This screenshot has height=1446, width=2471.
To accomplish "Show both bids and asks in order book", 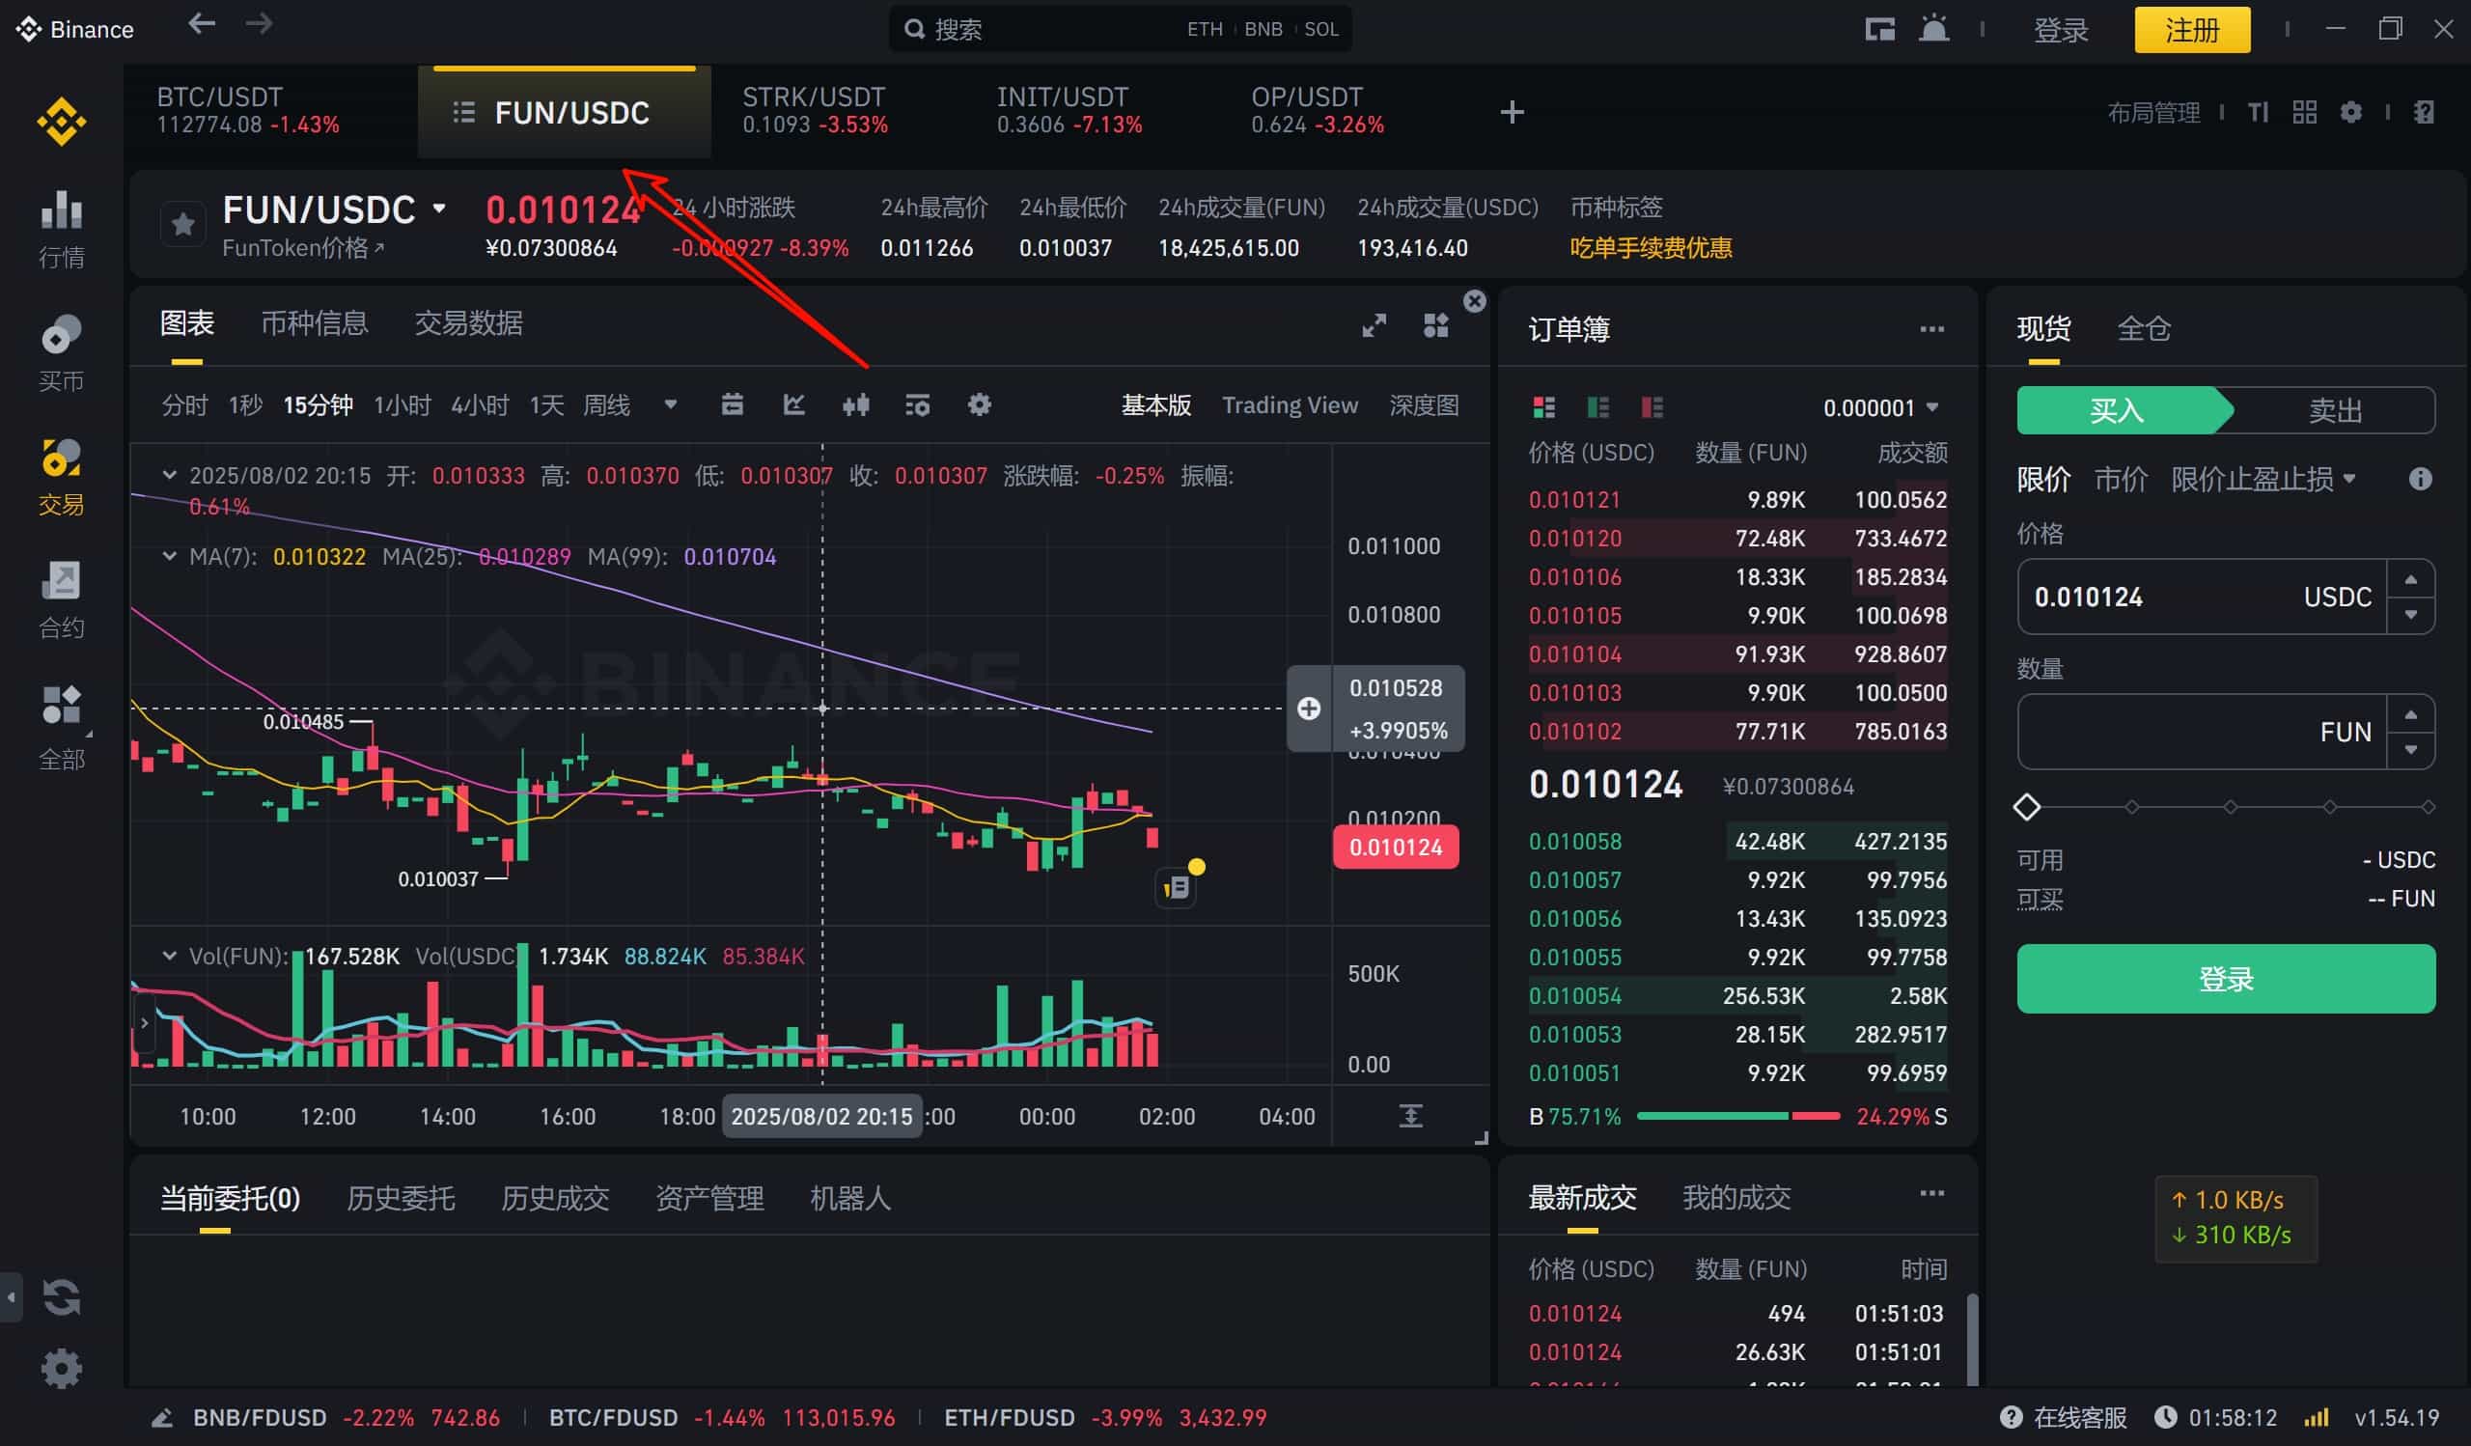I will 1544,406.
